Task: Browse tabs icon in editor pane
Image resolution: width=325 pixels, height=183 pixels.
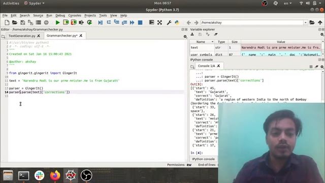Action: click(x=3, y=37)
